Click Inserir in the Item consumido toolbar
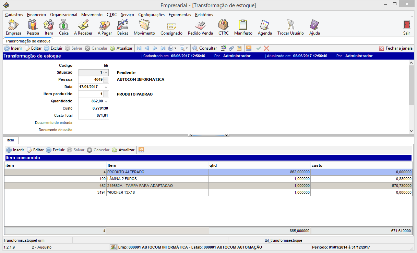 click(x=15, y=150)
